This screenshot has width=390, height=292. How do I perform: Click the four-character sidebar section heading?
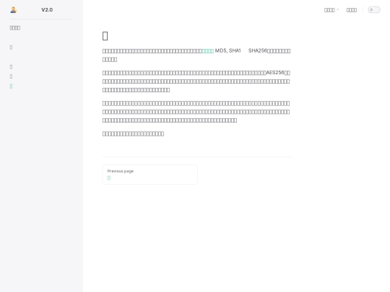click(x=15, y=28)
